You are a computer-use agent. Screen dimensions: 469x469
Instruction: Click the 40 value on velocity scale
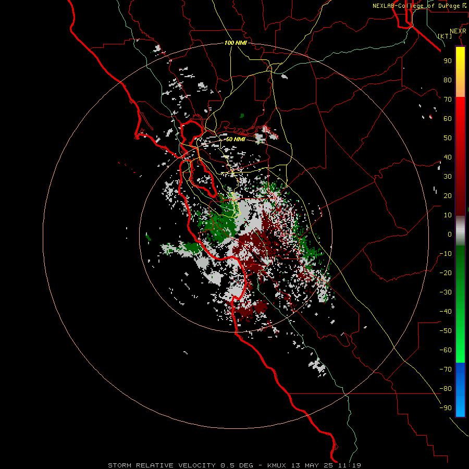(x=448, y=157)
